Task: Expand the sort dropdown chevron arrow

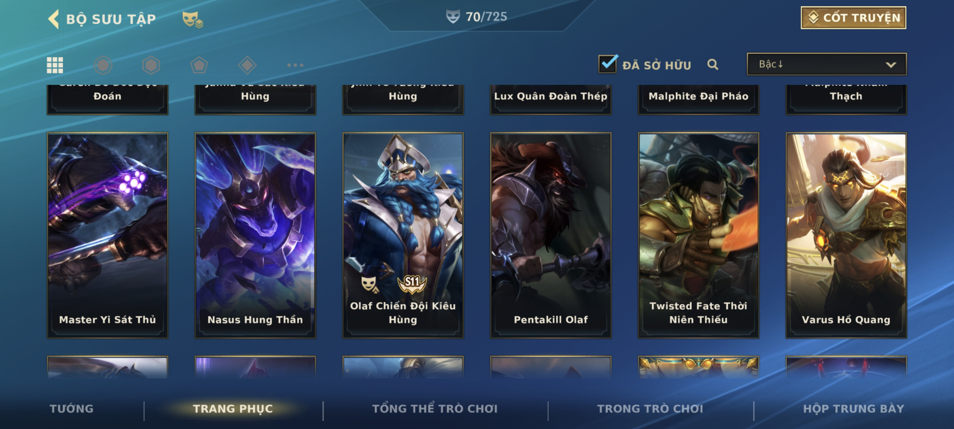Action: (891, 65)
